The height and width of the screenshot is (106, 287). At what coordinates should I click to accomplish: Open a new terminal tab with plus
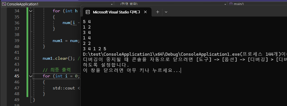(158, 12)
